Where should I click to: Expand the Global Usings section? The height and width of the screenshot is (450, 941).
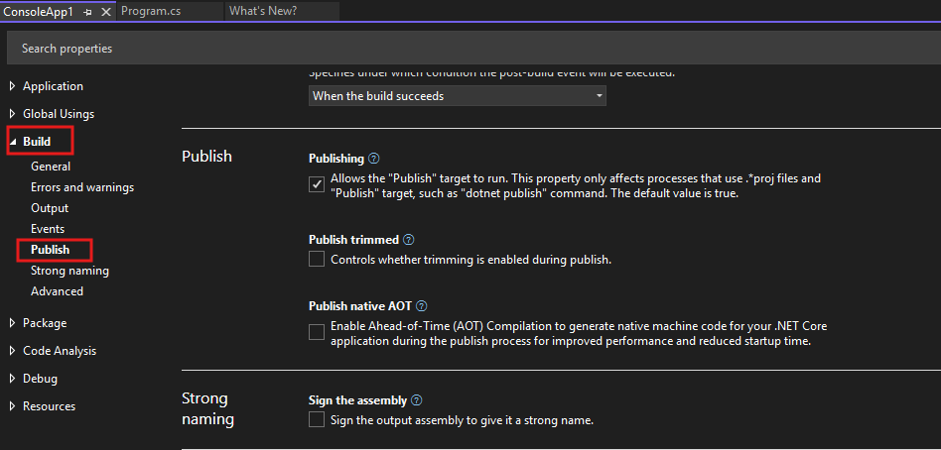pyautogui.click(x=13, y=114)
